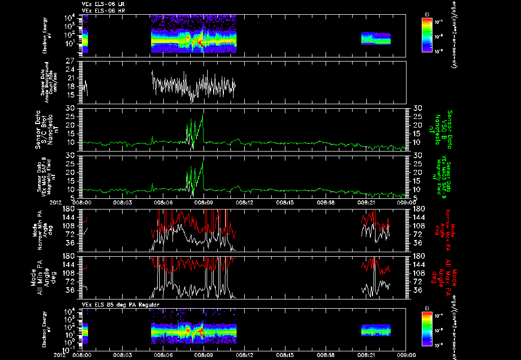
Task: Click "008:09" on the middle time axis
Action: point(204,202)
